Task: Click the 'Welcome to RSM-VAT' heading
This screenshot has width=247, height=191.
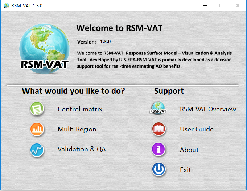Action: pyautogui.click(x=119, y=28)
